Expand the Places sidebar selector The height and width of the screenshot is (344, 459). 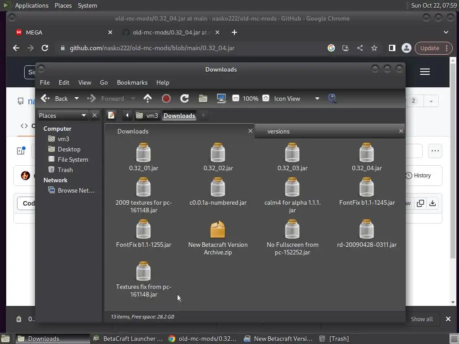[62, 116]
